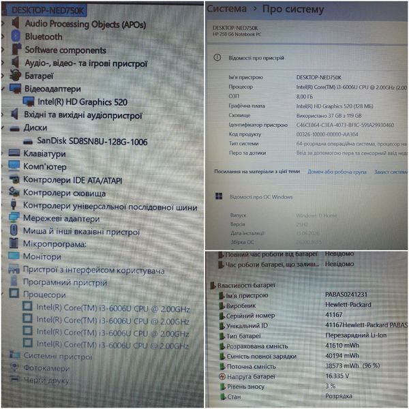The image size is (409, 409).
Task: Click the Аудіо-, відео- та ігрові пристрої icon
Action: [x=16, y=62]
